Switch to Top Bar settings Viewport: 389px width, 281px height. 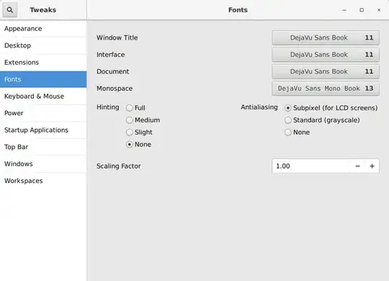tap(43, 147)
